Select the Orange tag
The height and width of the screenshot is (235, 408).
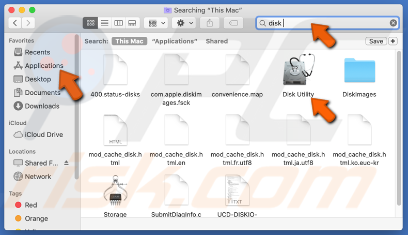tap(36, 218)
